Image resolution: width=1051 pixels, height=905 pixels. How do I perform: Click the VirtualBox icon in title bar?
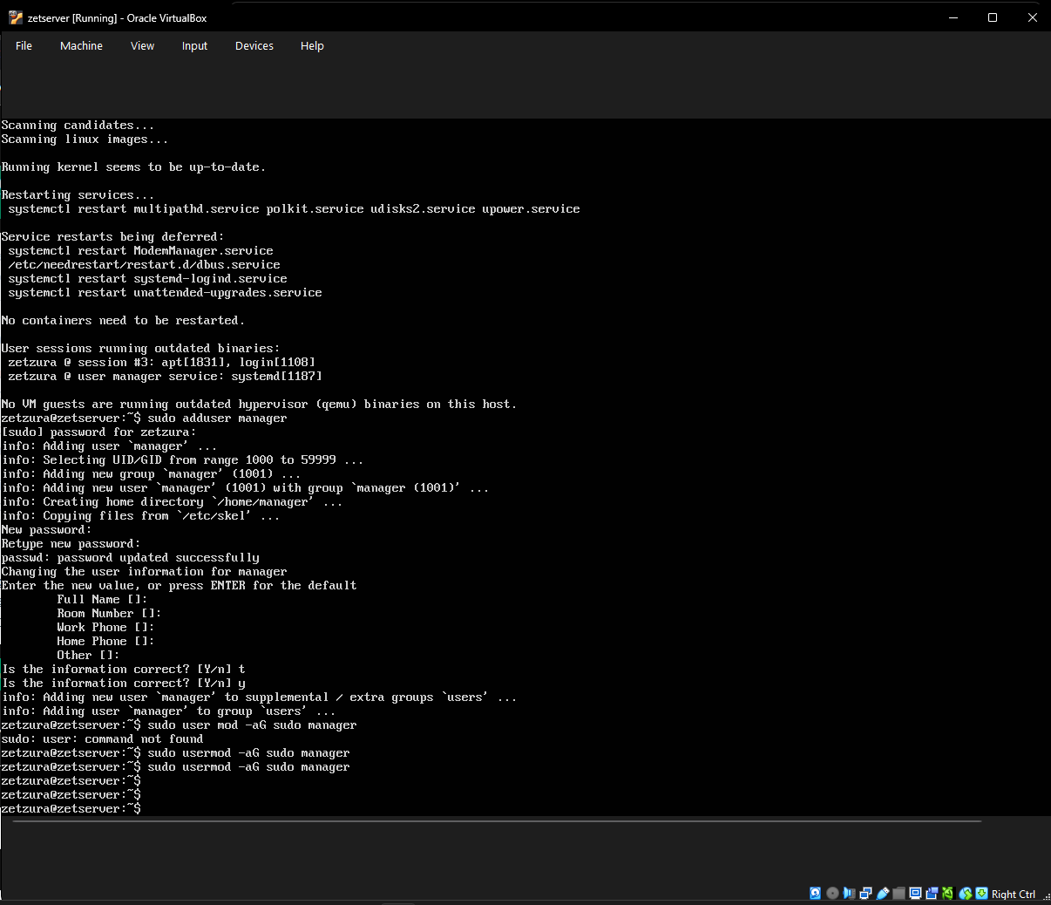click(15, 17)
